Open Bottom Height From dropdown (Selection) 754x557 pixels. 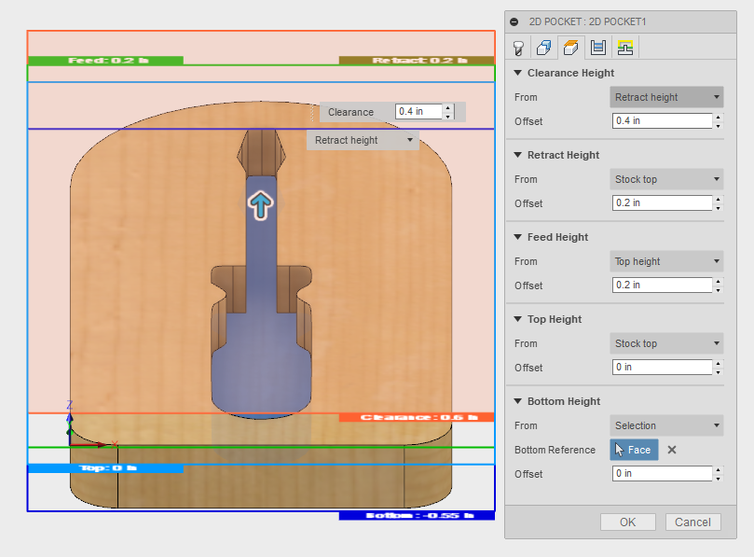click(666, 425)
